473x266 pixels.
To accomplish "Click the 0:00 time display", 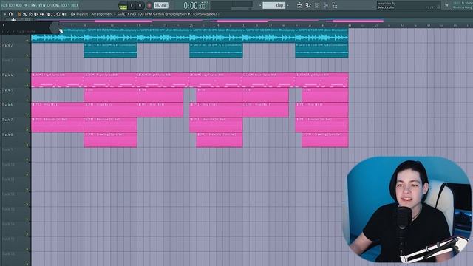I will click(195, 6).
